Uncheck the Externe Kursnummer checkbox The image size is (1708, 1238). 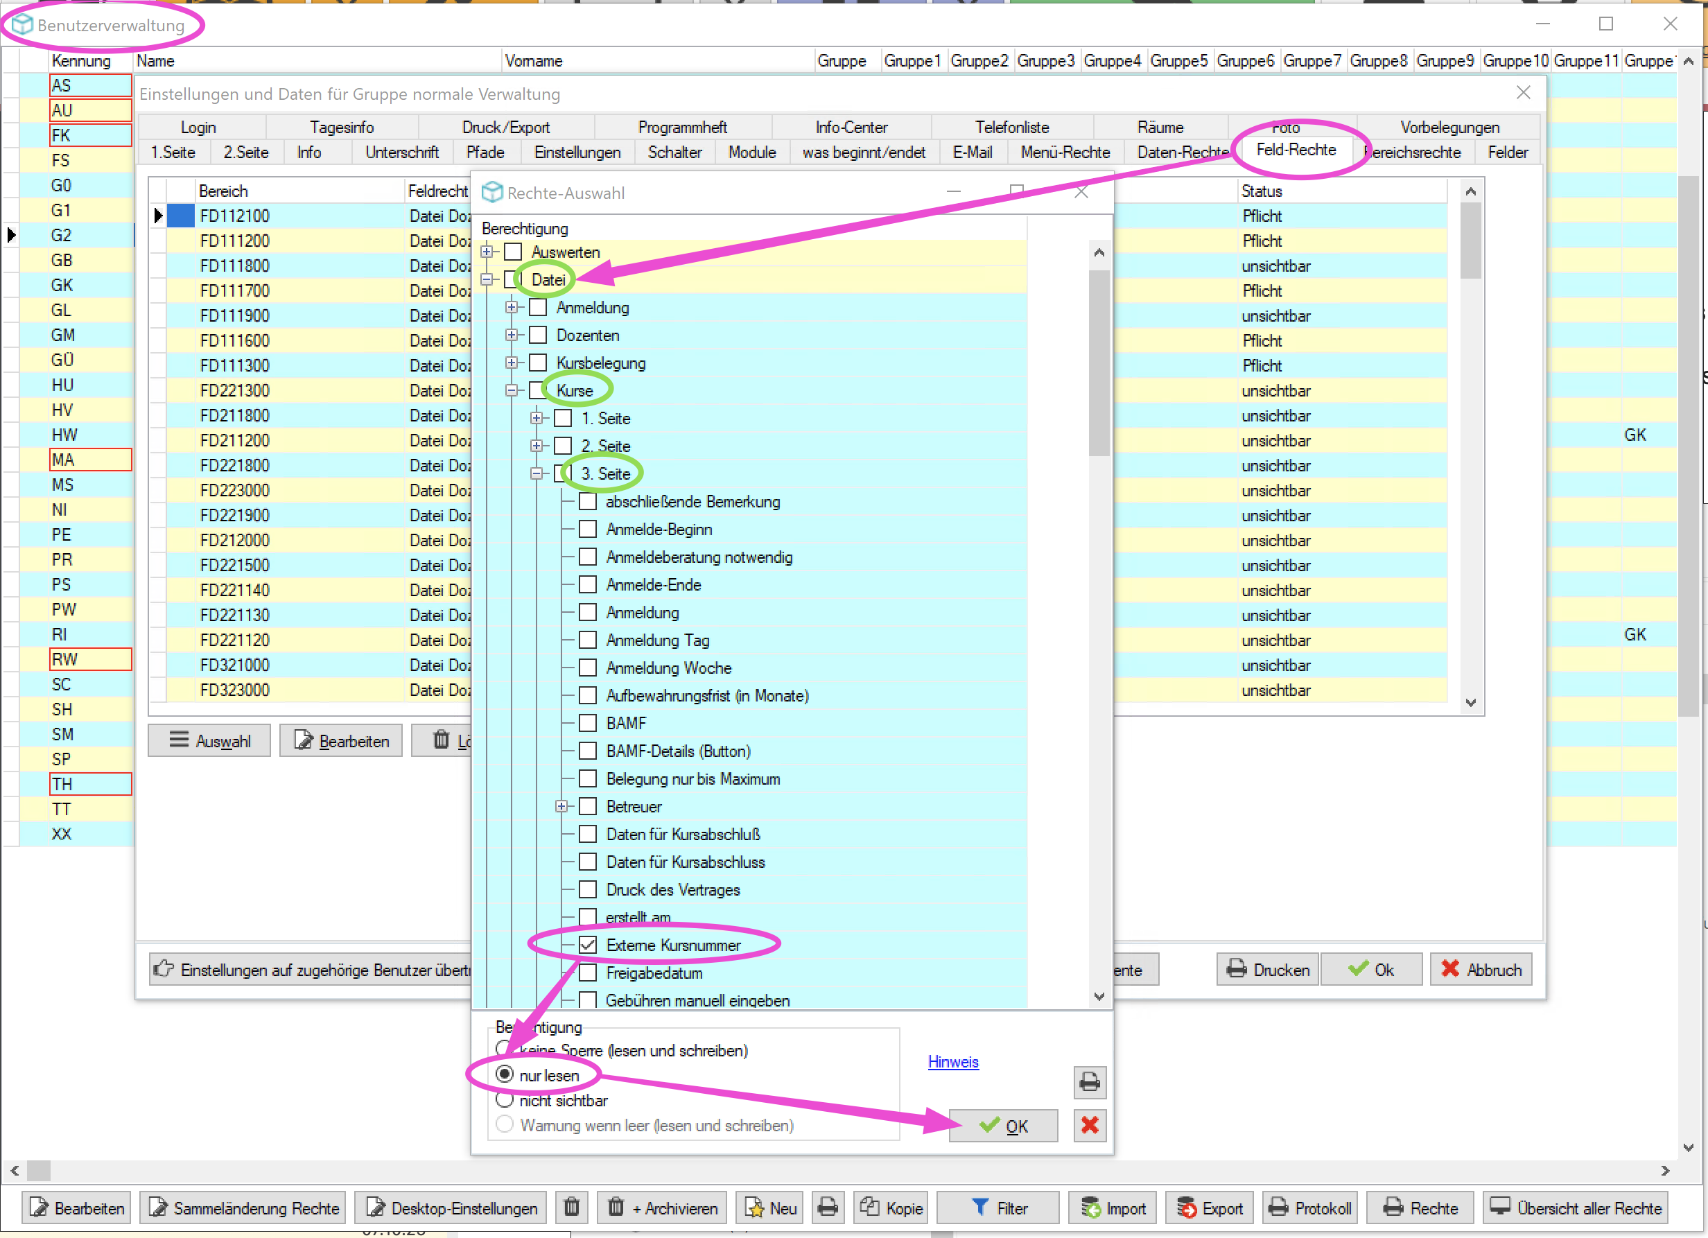click(x=588, y=944)
